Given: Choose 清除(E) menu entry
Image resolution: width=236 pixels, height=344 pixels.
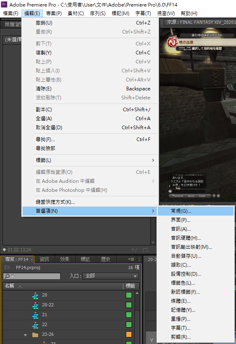Looking at the screenshot, I should click(90, 89).
